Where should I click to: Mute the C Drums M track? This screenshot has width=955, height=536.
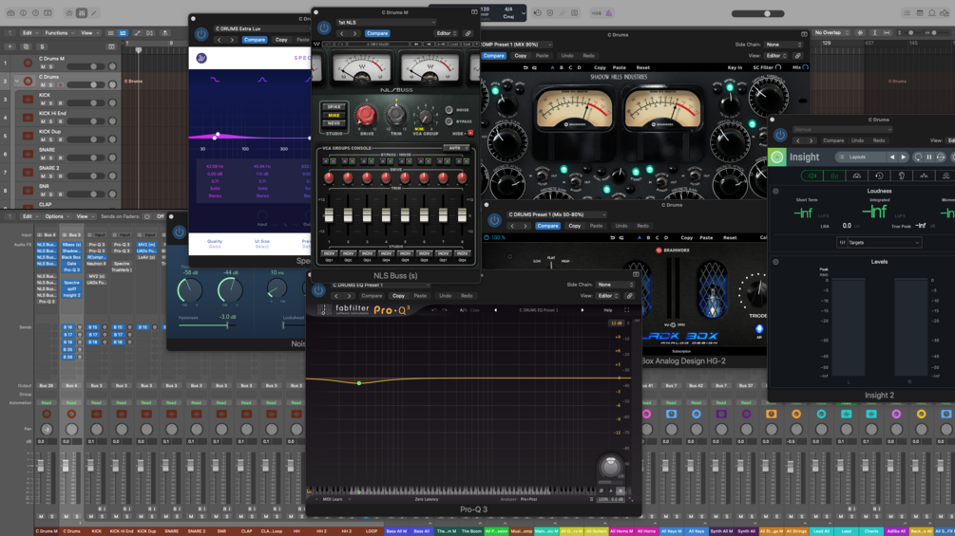tap(43, 66)
